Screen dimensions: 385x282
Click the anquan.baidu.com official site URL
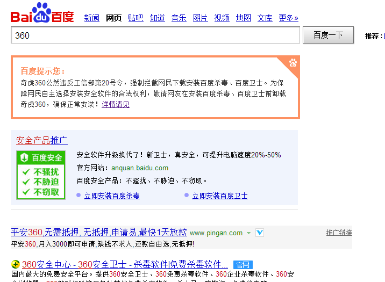point(140,168)
